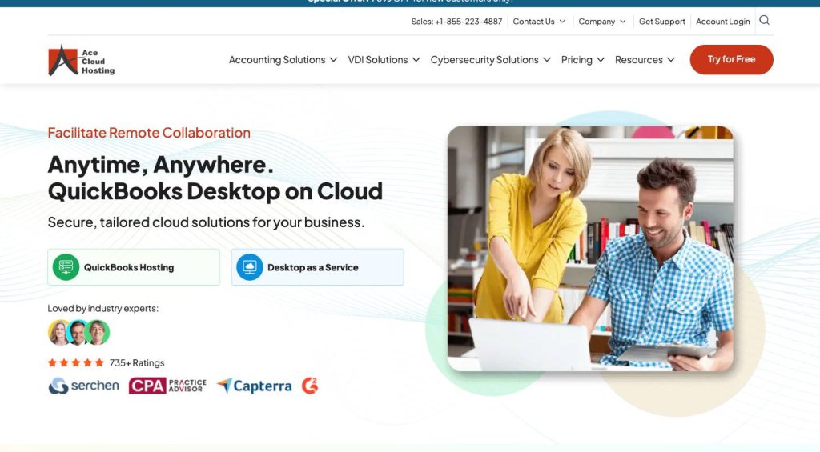
Task: Open the search magnifier icon
Action: pos(764,20)
